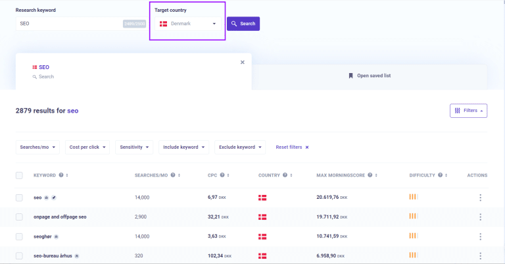Open actions menu for seoghør row
This screenshot has width=505, height=264.
480,236
